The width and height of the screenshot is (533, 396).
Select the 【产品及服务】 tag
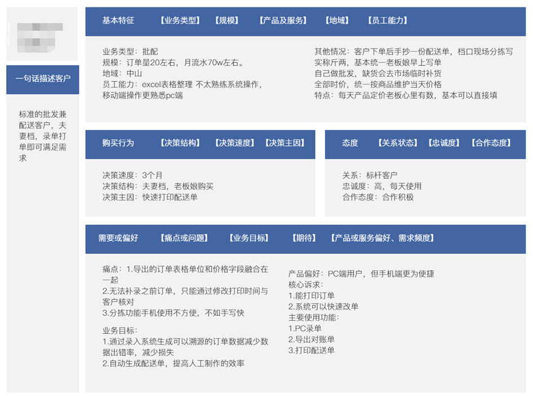pyautogui.click(x=283, y=20)
